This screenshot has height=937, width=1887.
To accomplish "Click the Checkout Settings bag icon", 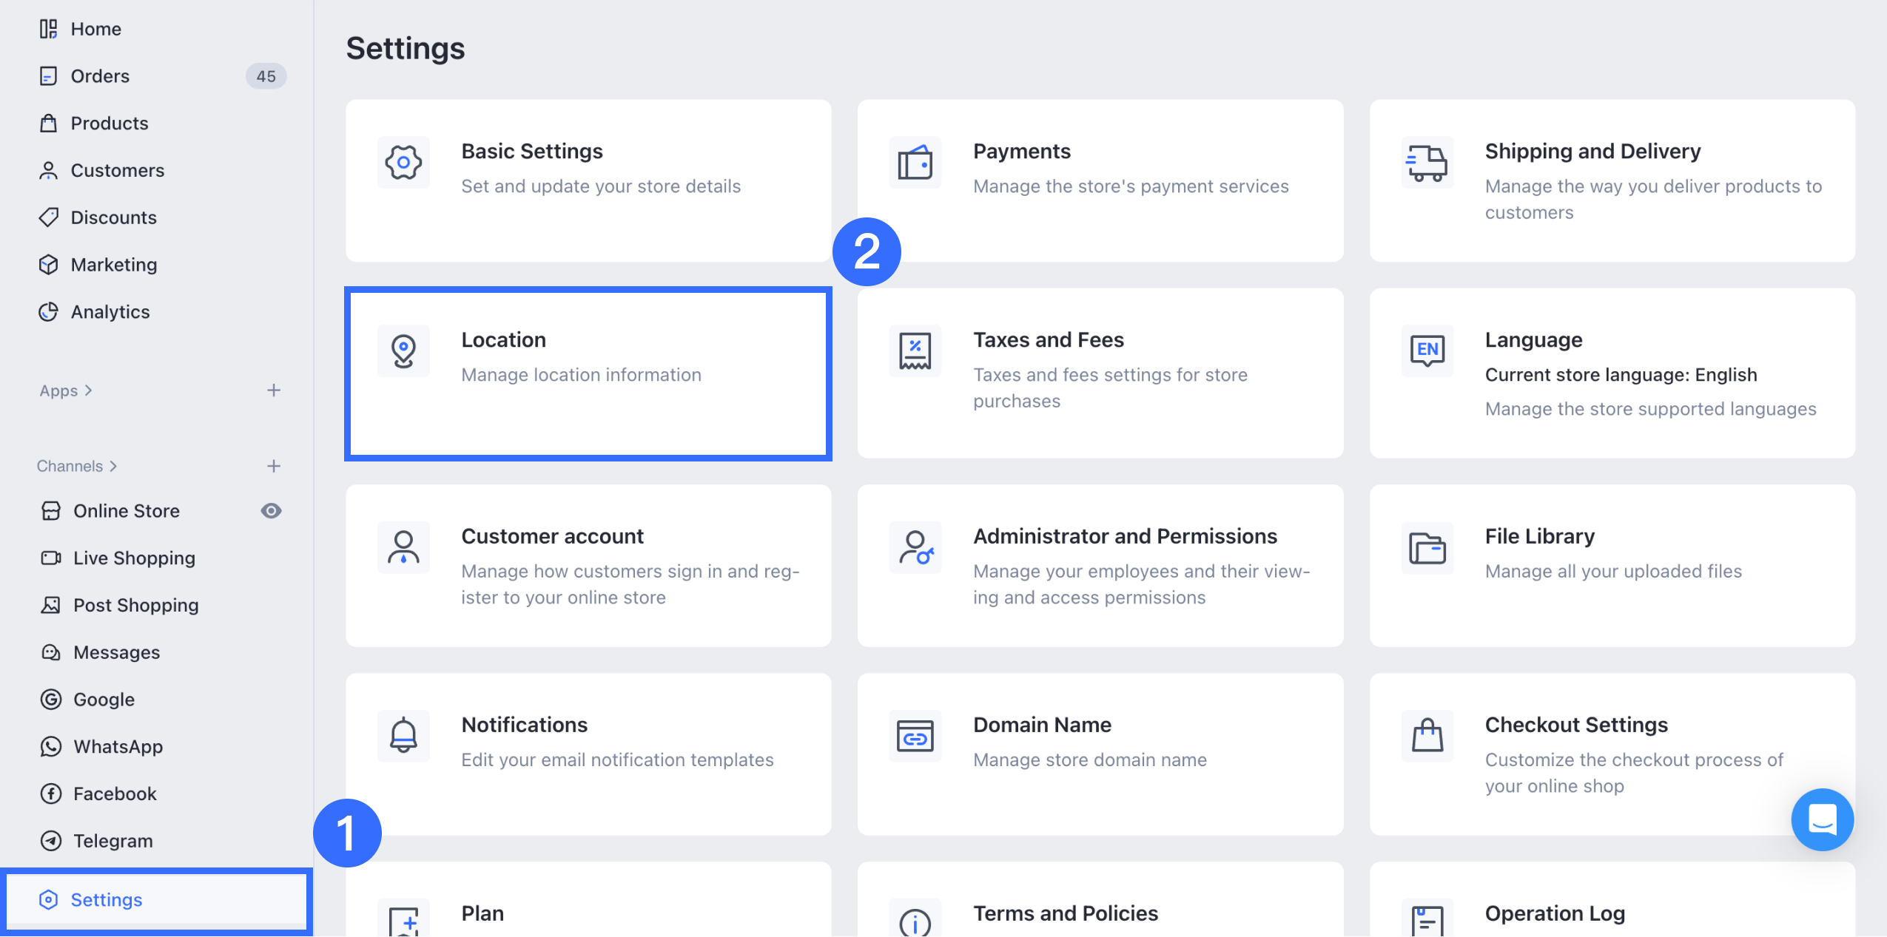I will (1427, 736).
